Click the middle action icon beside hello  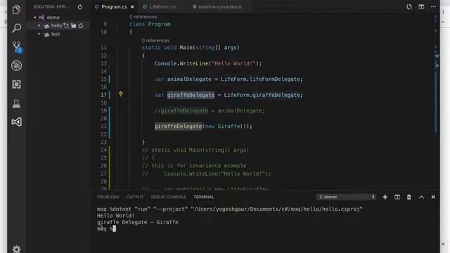point(73,26)
